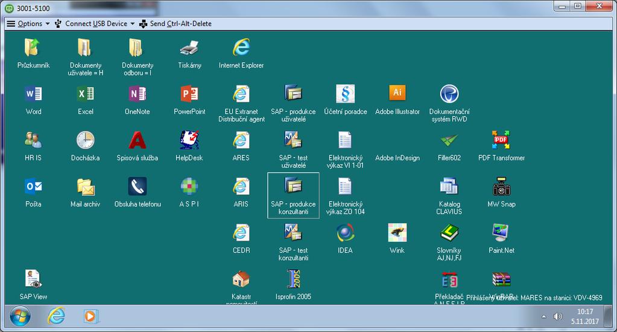The height and width of the screenshot is (332, 617).
Task: Select SAP - test konzultanti icon
Action: click(x=293, y=232)
